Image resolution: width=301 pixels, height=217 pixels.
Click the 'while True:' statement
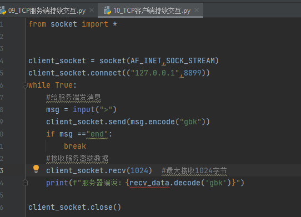[52, 85]
